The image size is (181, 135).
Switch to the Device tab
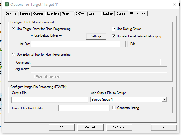tap(11, 14)
